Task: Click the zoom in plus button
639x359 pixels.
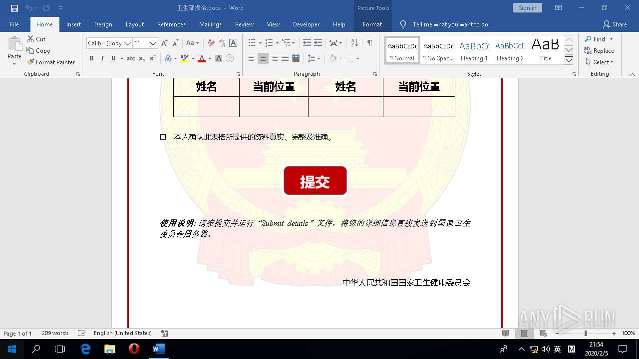Action: pos(614,333)
